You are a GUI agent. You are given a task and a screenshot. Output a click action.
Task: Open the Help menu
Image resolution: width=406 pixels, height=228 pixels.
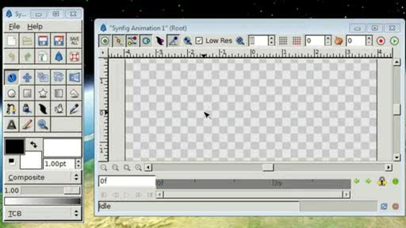[x=35, y=27]
